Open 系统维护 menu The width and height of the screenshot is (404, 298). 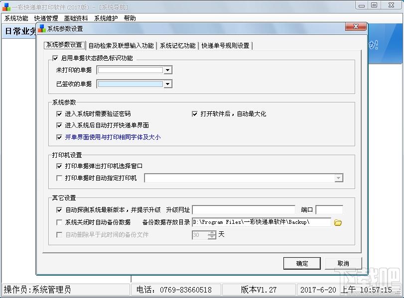(106, 18)
